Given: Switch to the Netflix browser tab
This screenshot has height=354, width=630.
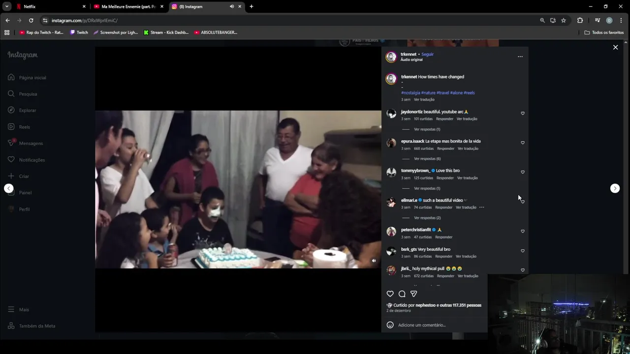Looking at the screenshot, I should [48, 6].
